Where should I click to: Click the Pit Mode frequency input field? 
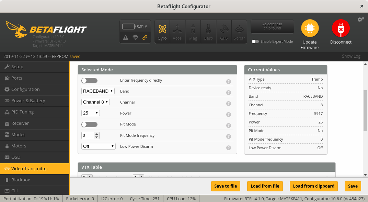[x=90, y=135]
